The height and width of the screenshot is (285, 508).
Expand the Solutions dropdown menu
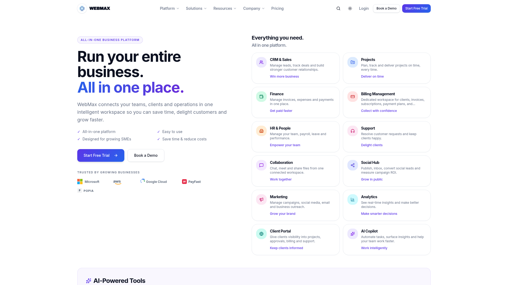tap(196, 8)
